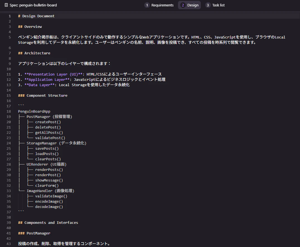The image size is (300, 247).
Task: Click the '## Architecture' heading
Action: (34, 53)
